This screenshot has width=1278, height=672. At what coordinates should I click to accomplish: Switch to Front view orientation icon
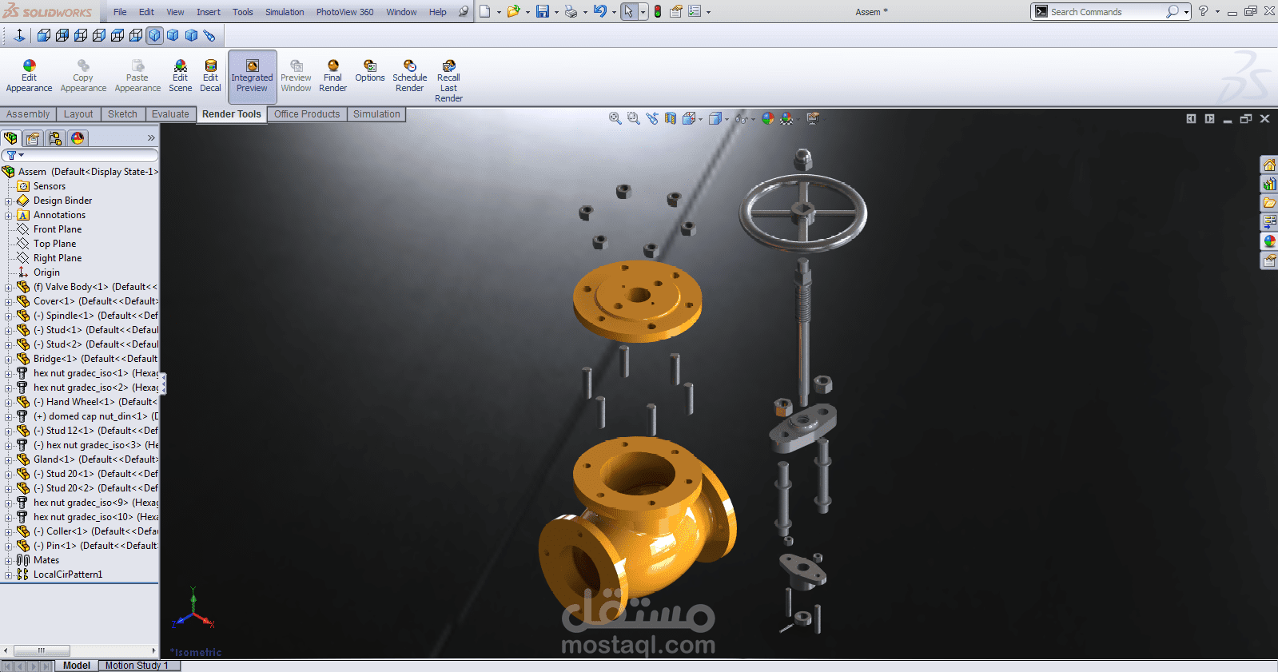coord(44,35)
